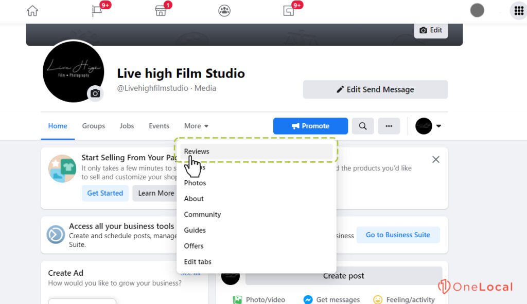Open the Events tab
This screenshot has height=304, width=527.
point(159,126)
